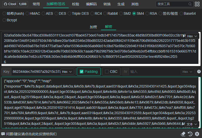The width and height of the screenshot is (202, 138).
Task: Click the search magnifier icon
Action: tap(190, 4)
